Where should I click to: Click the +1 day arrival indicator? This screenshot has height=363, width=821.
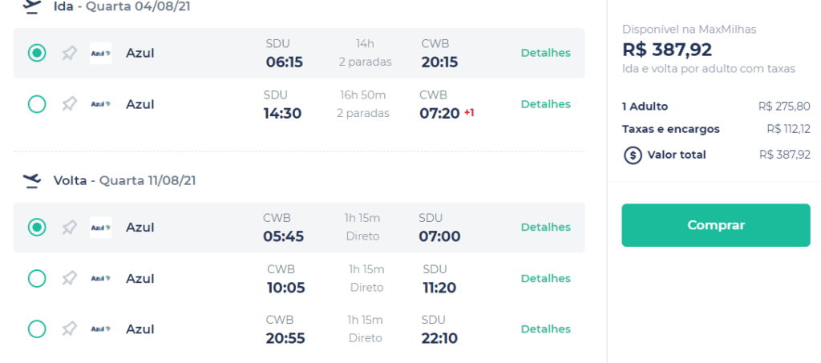pyautogui.click(x=469, y=112)
